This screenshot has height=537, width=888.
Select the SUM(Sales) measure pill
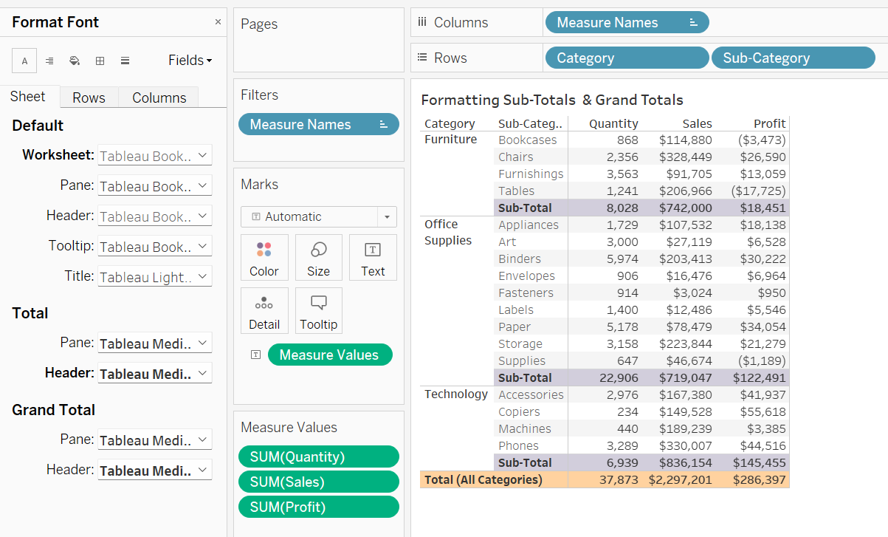click(x=318, y=482)
